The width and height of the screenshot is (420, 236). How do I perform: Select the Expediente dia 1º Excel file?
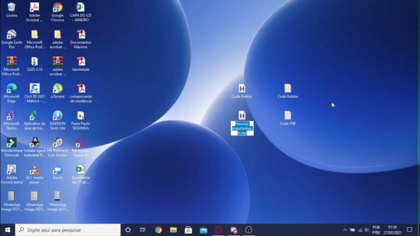coord(80,170)
